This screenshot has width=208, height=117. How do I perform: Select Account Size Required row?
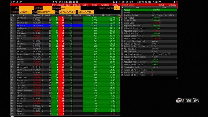pos(149,41)
